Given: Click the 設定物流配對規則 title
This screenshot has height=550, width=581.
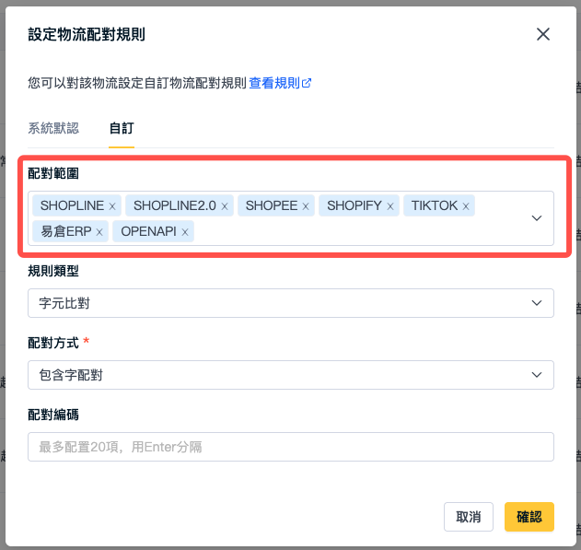Looking at the screenshot, I should pyautogui.click(x=87, y=34).
